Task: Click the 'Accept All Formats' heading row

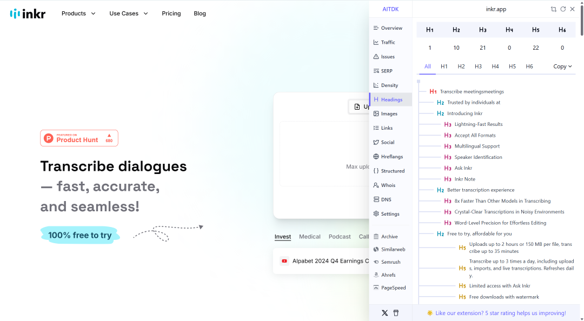Action: coord(470,135)
